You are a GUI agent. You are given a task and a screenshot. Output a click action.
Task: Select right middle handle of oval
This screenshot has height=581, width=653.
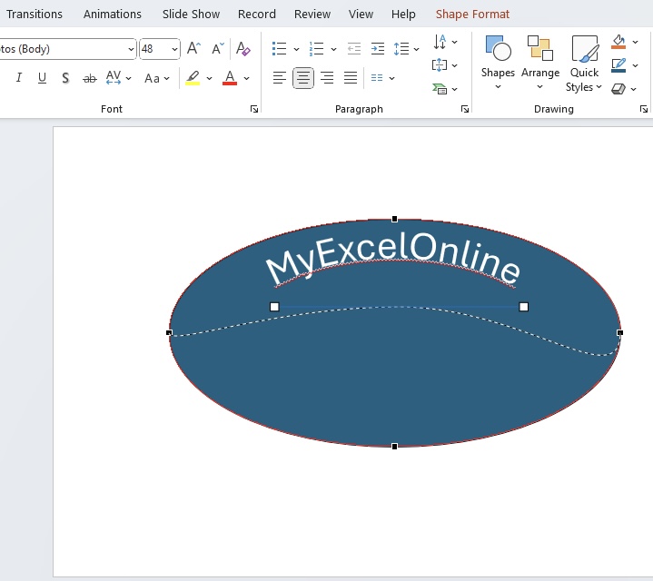point(620,332)
